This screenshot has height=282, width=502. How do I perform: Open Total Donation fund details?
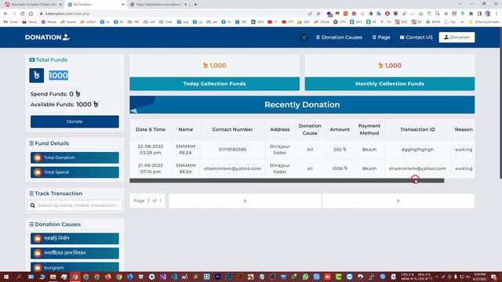tap(75, 157)
